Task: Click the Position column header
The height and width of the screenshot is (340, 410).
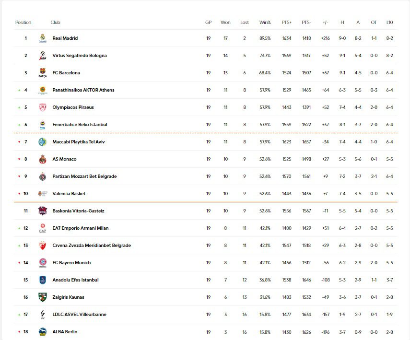Action: coord(23,23)
